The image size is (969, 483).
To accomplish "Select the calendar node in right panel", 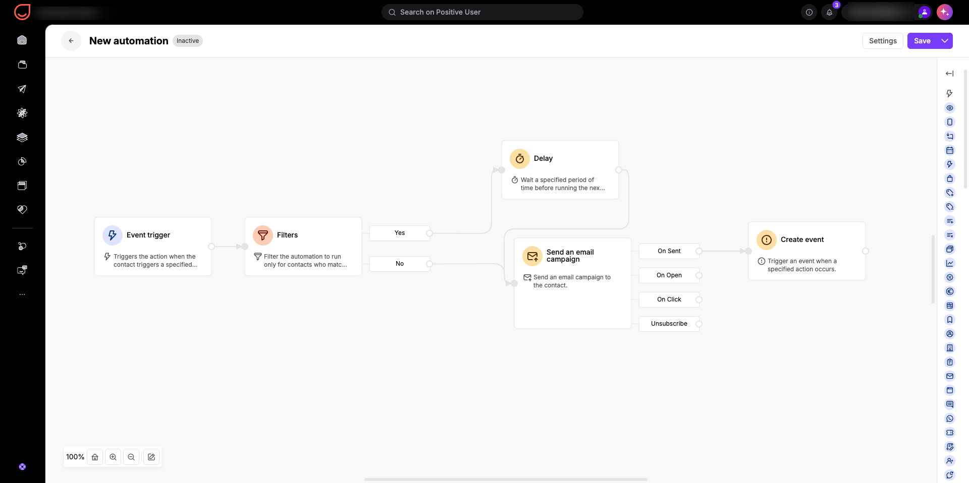I will (950, 150).
